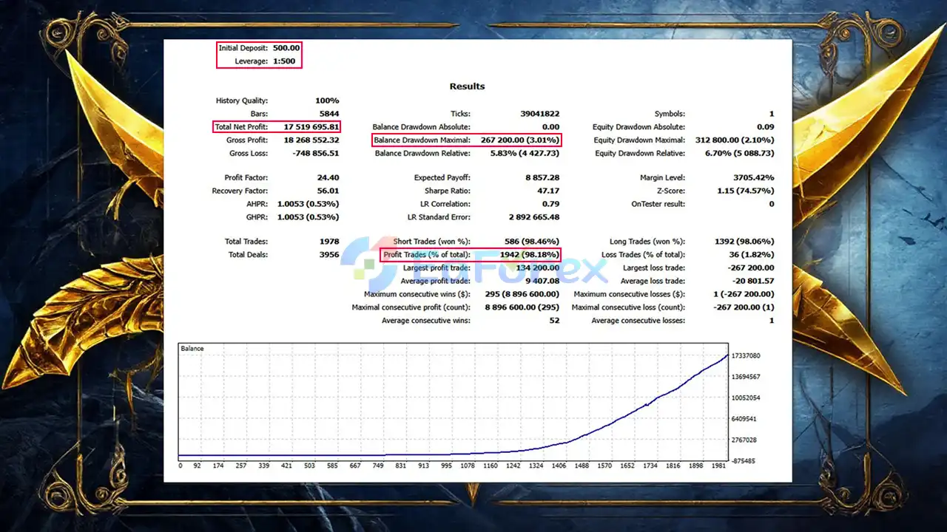Click the Total Net Profit label
Image resolution: width=947 pixels, height=532 pixels.
(241, 127)
